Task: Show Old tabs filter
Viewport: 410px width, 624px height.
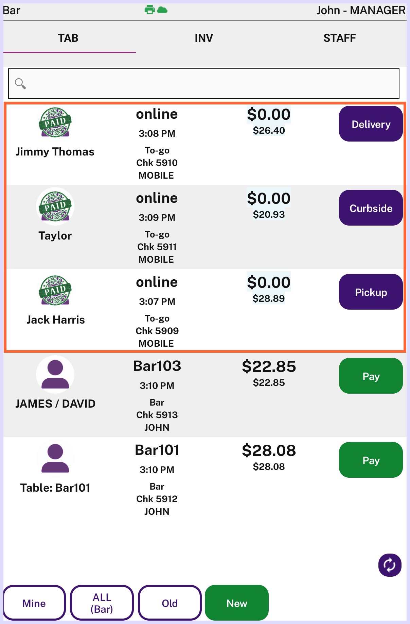Action: click(x=170, y=603)
